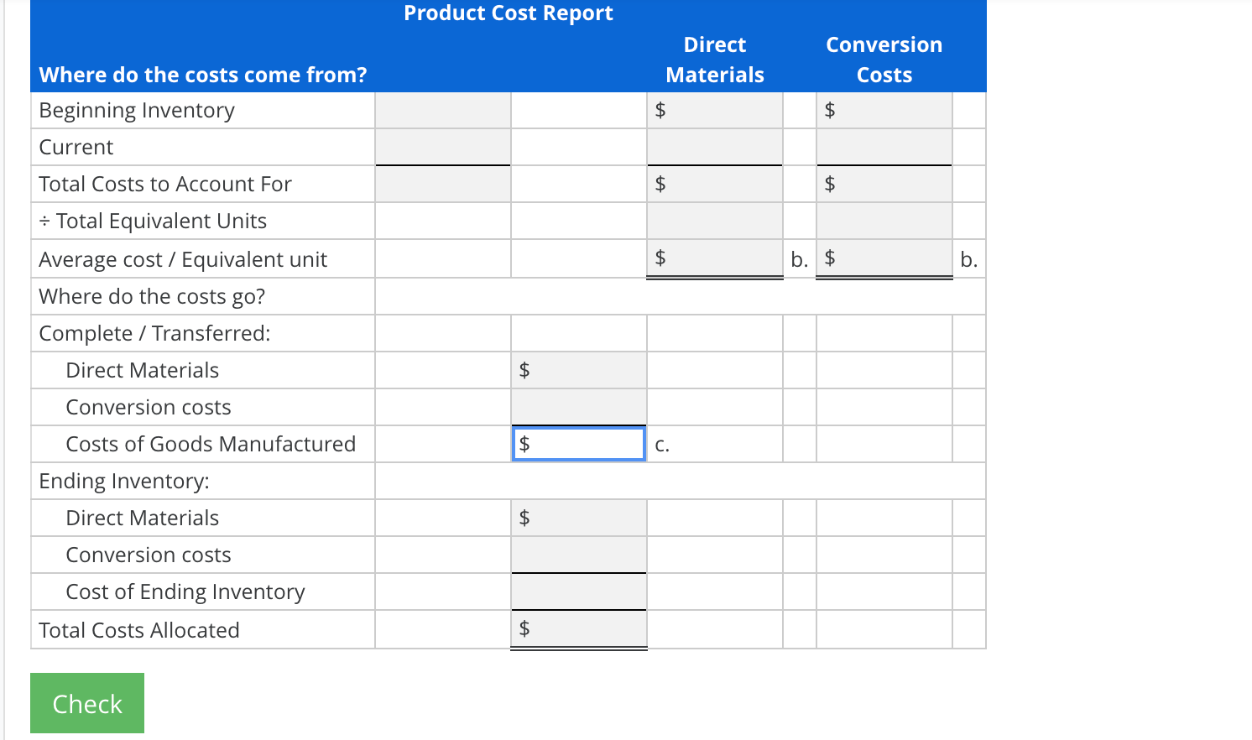This screenshot has height=740, width=1252.
Task: Click Ending Inventory Direct Materials amount field
Action: pos(579,518)
